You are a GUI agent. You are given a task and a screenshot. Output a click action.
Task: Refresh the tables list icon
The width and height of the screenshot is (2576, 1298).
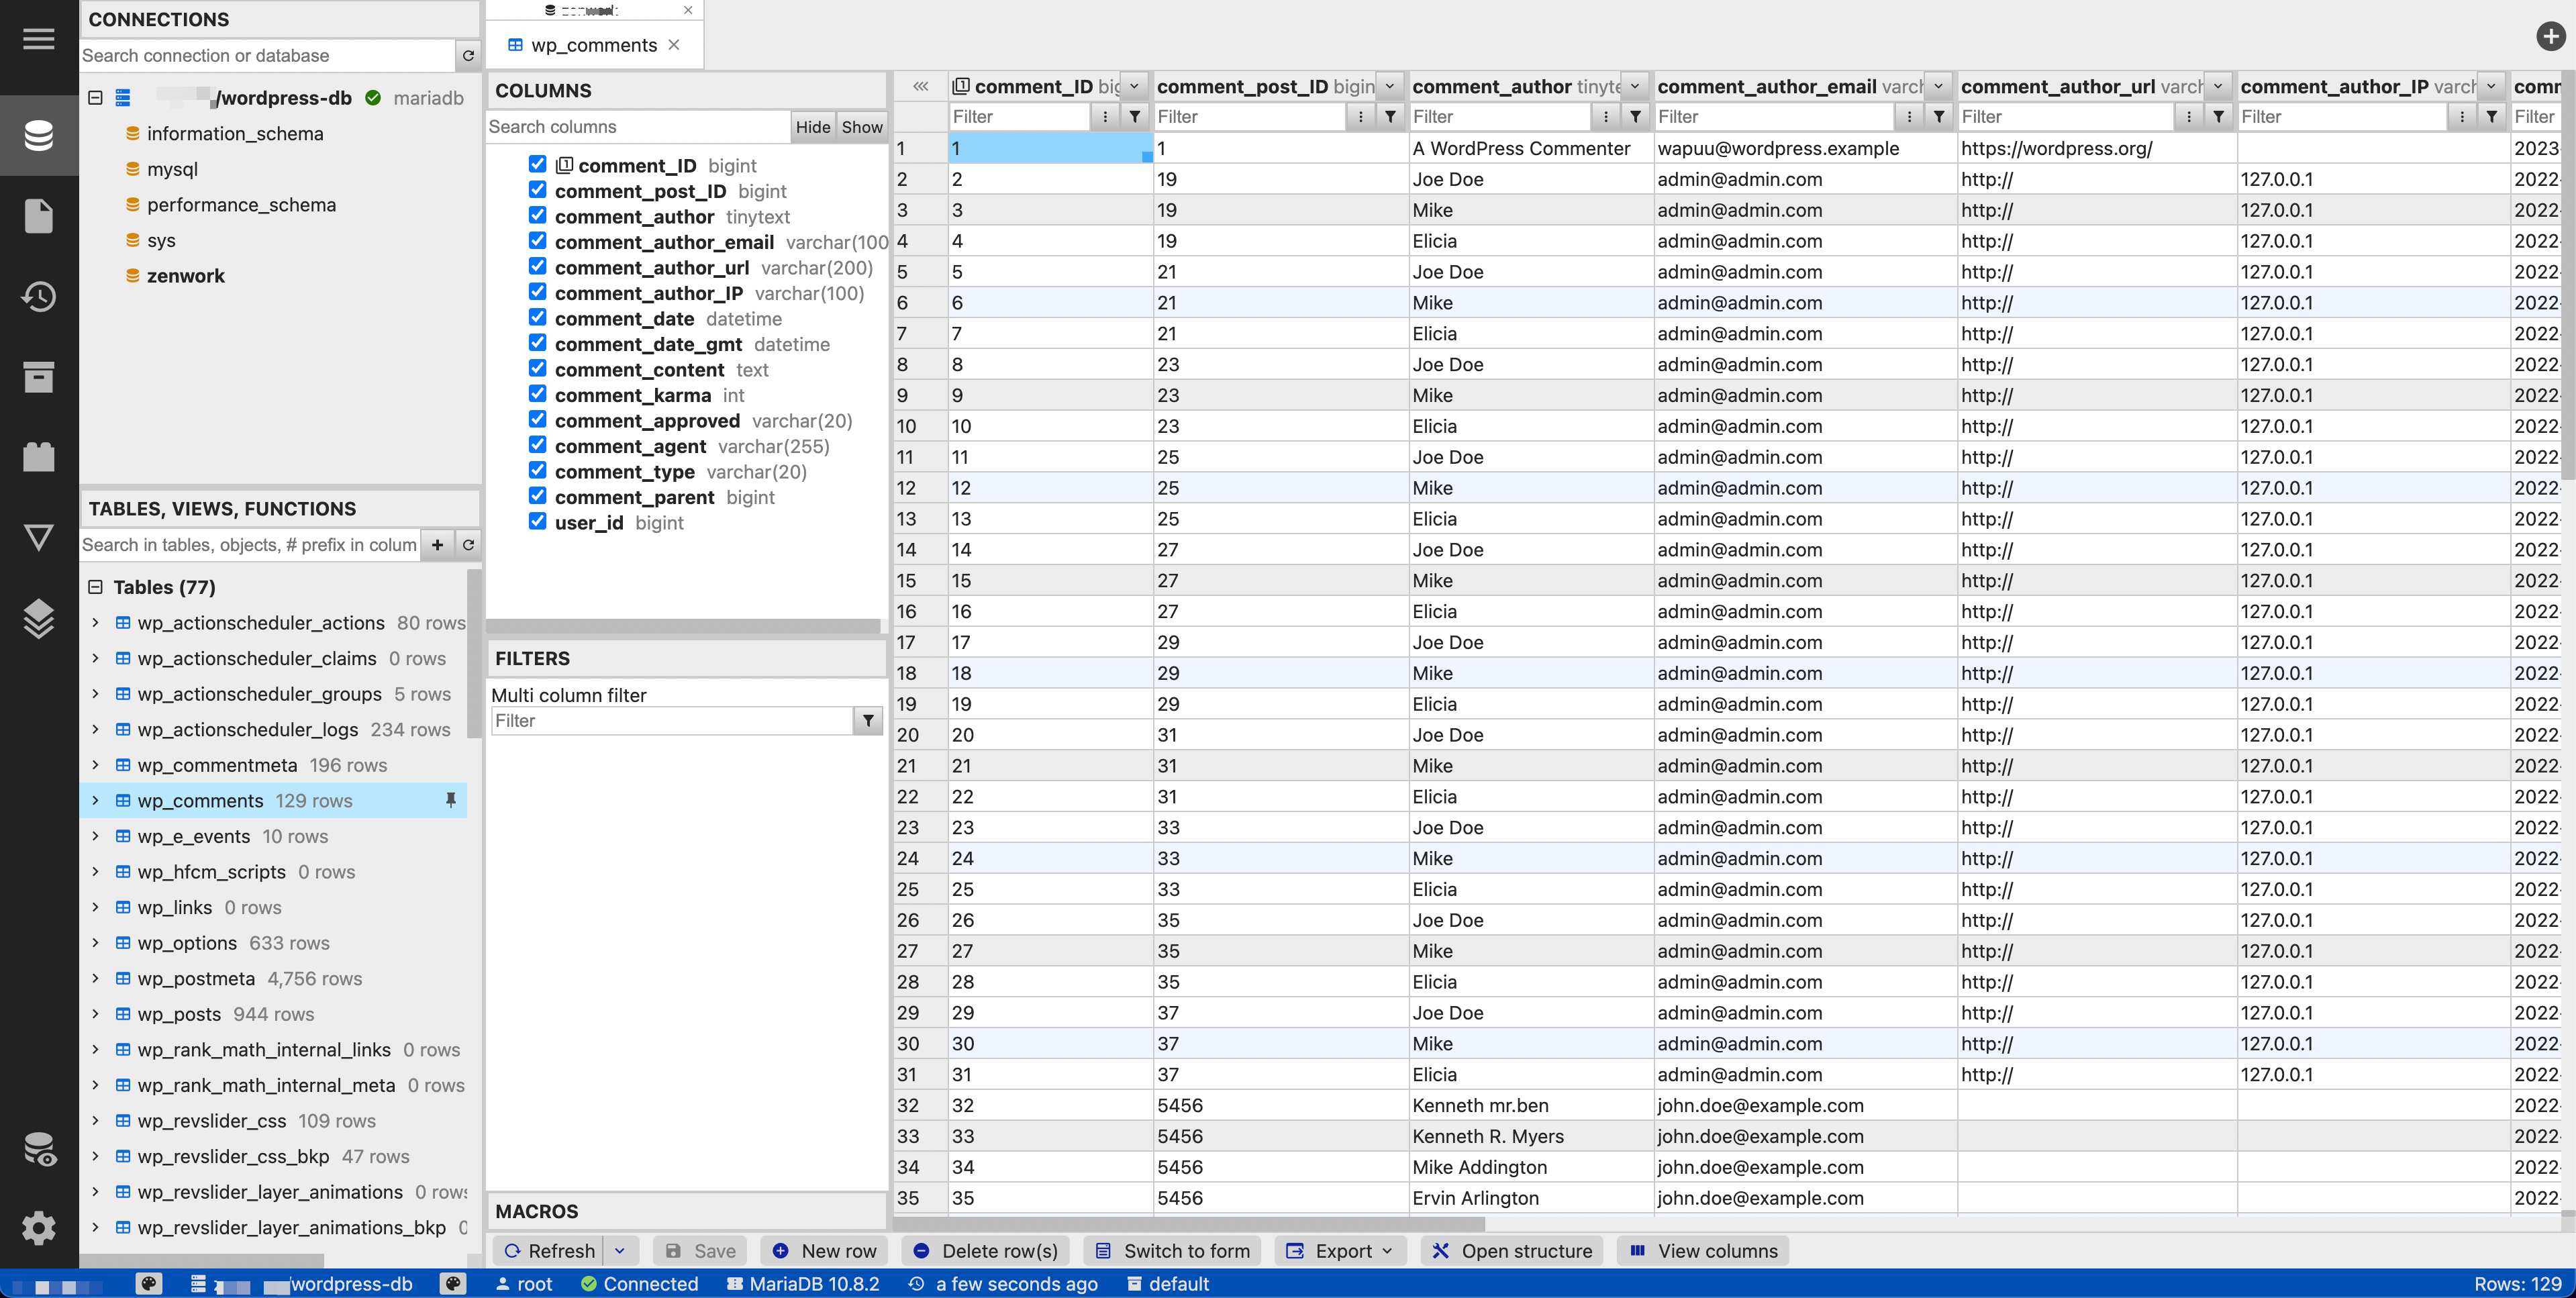468,545
